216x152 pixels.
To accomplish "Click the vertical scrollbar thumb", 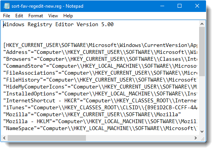I will (202, 52).
